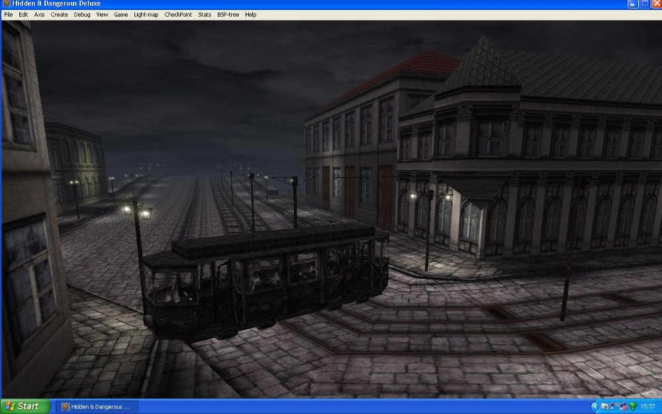
Task: Open the Axis menu
Action: 39,15
